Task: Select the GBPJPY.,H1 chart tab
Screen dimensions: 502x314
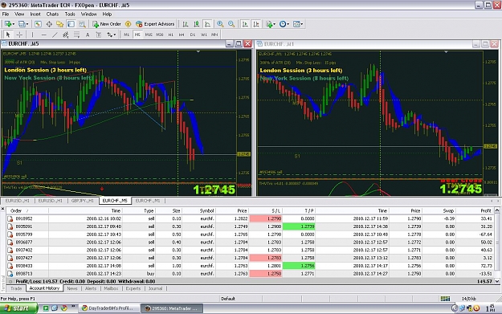Action: 82,201
